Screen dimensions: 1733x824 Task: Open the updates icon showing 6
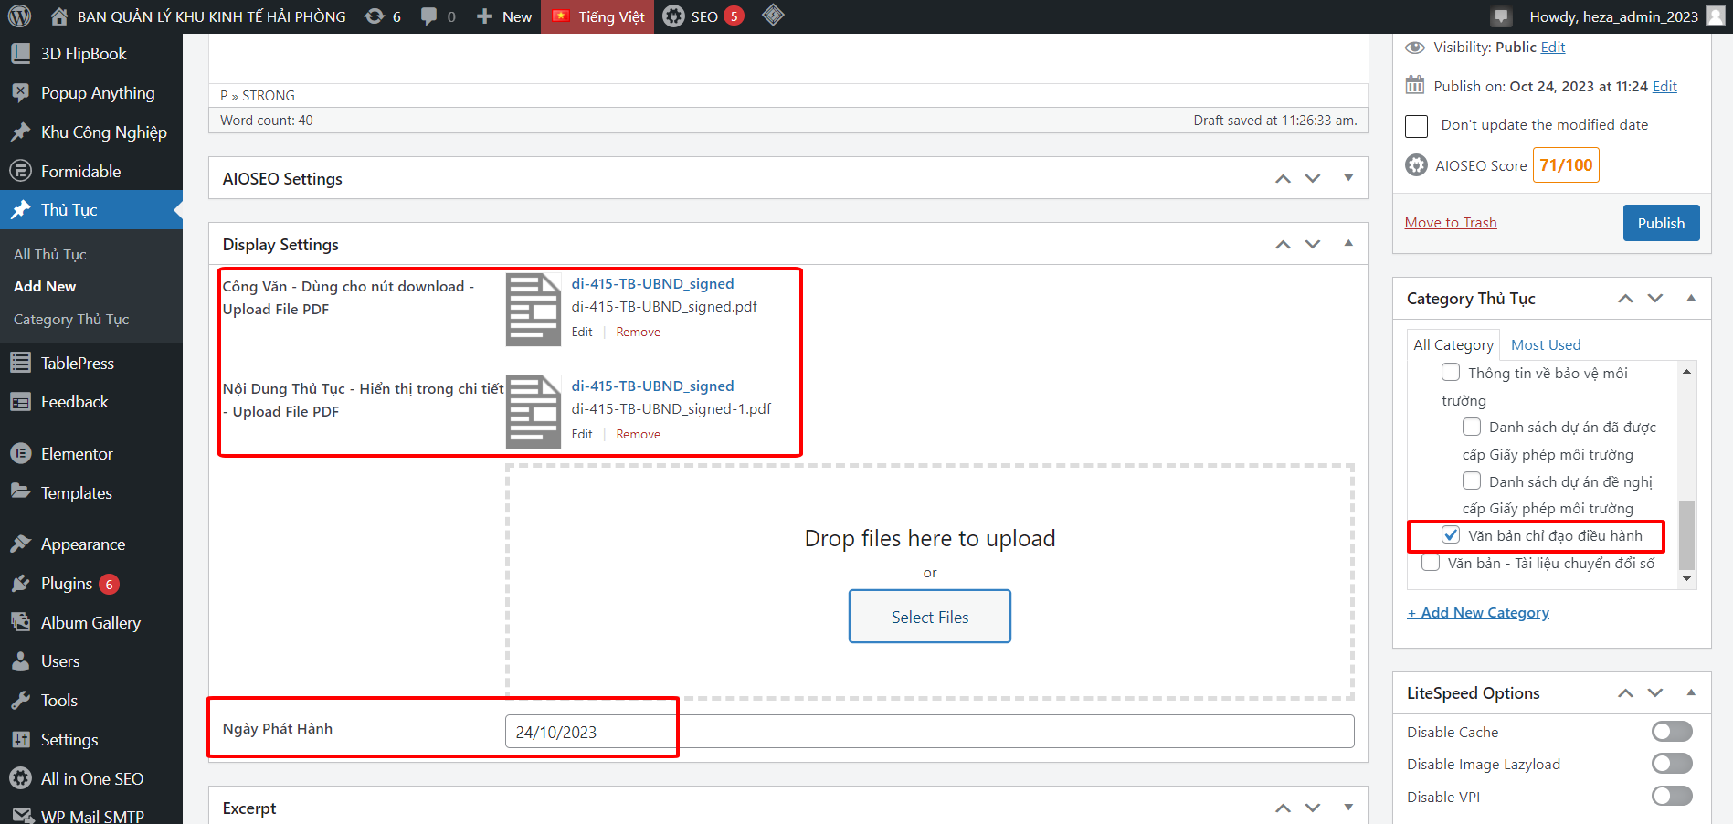[375, 16]
